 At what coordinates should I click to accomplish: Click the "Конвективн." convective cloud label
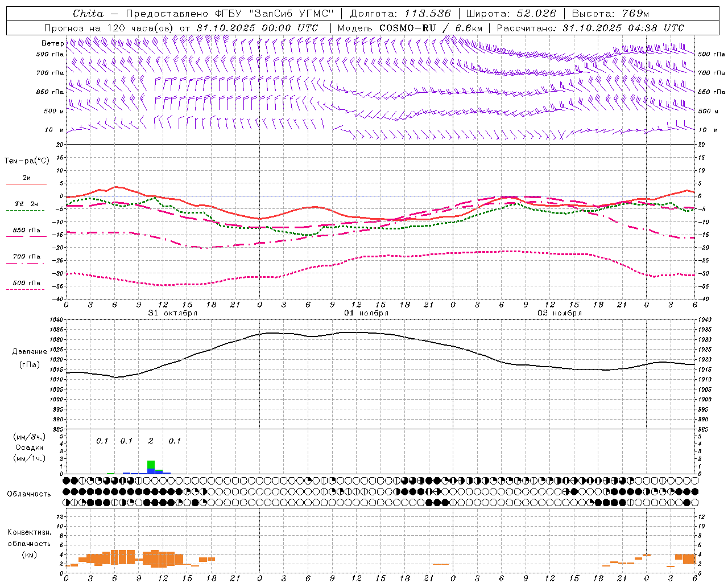[x=30, y=532]
